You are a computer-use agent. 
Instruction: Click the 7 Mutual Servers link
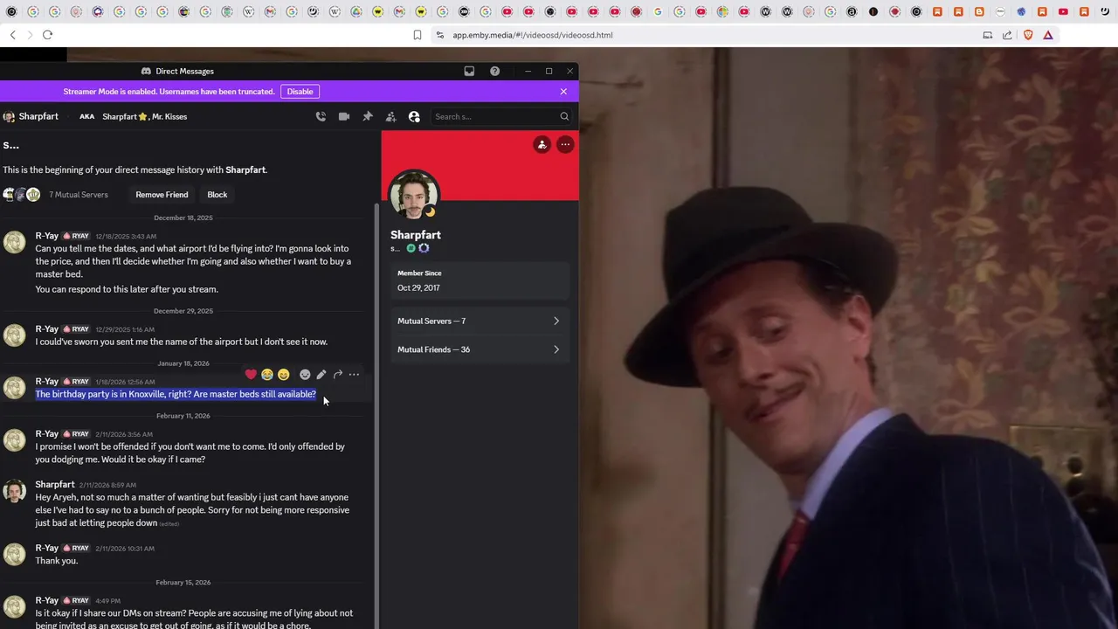[79, 195]
